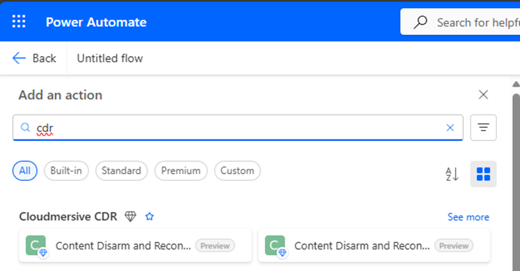Image resolution: width=520 pixels, height=271 pixels.
Task: Filter actions by Standard connectors
Action: pos(121,171)
